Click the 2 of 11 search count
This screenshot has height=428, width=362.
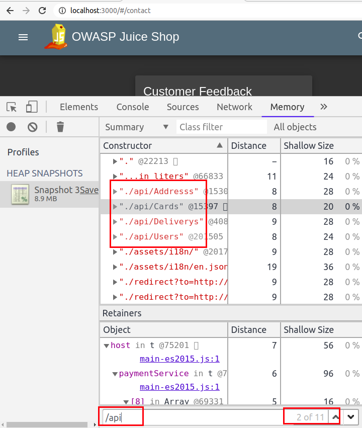pos(310,417)
